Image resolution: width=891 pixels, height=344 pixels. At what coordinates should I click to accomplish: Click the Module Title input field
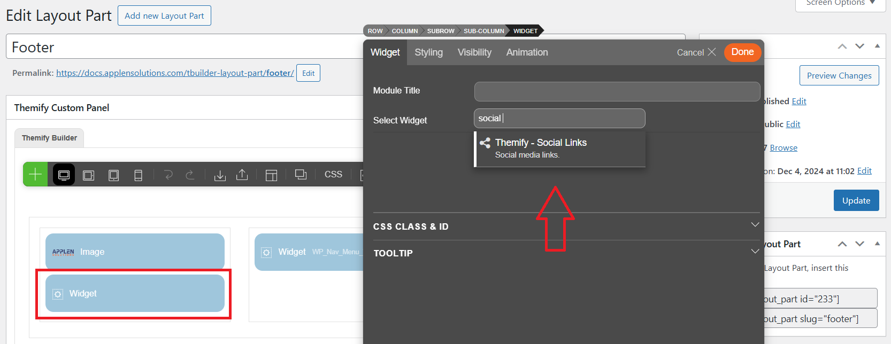(617, 91)
